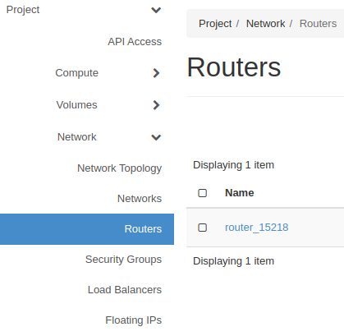Open the router_15218 link
Image resolution: width=344 pixels, height=336 pixels.
tap(256, 228)
